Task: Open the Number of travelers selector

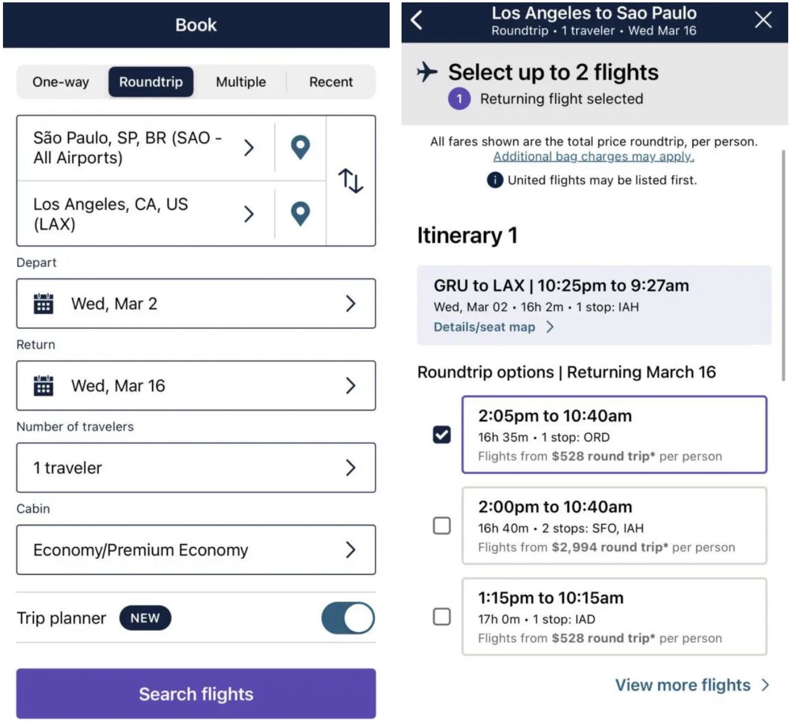Action: pos(196,468)
